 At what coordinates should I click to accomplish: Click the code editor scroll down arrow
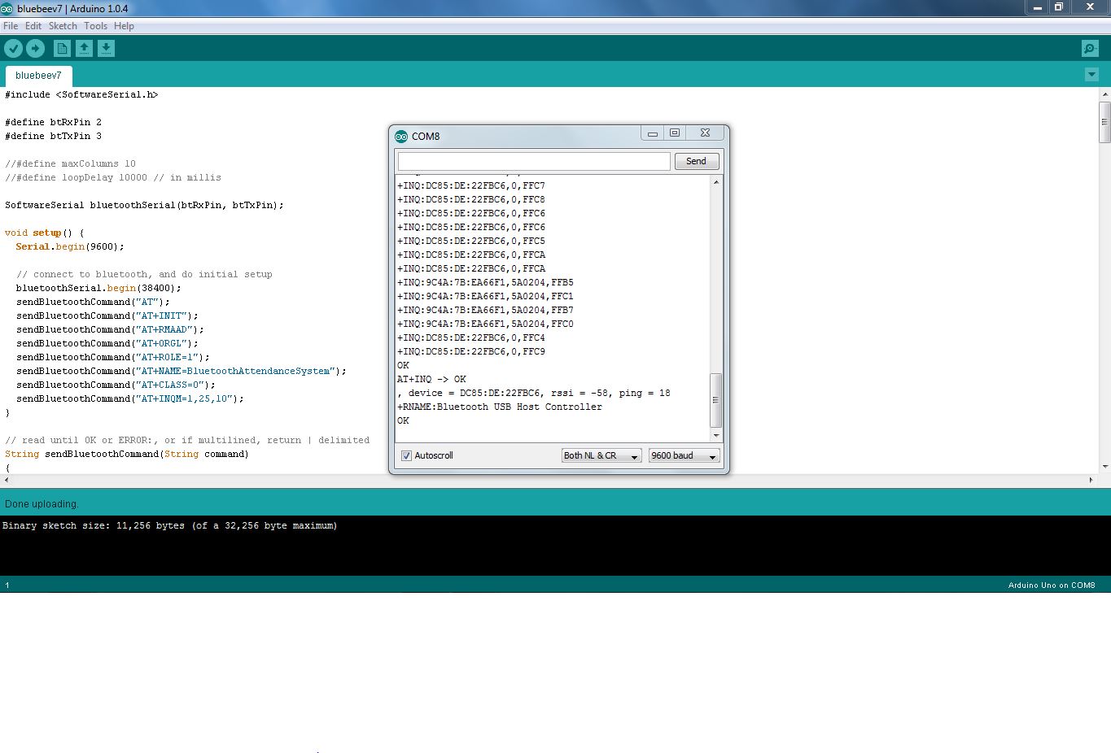click(1104, 467)
